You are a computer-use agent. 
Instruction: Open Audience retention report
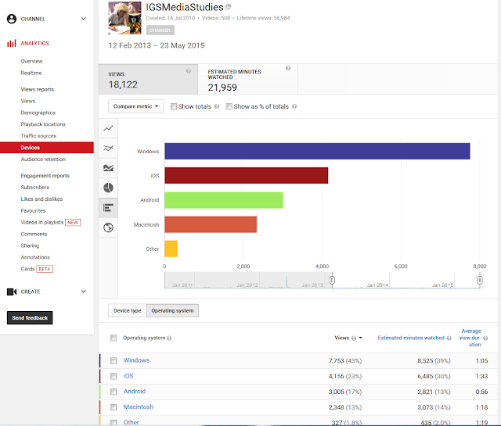click(43, 159)
